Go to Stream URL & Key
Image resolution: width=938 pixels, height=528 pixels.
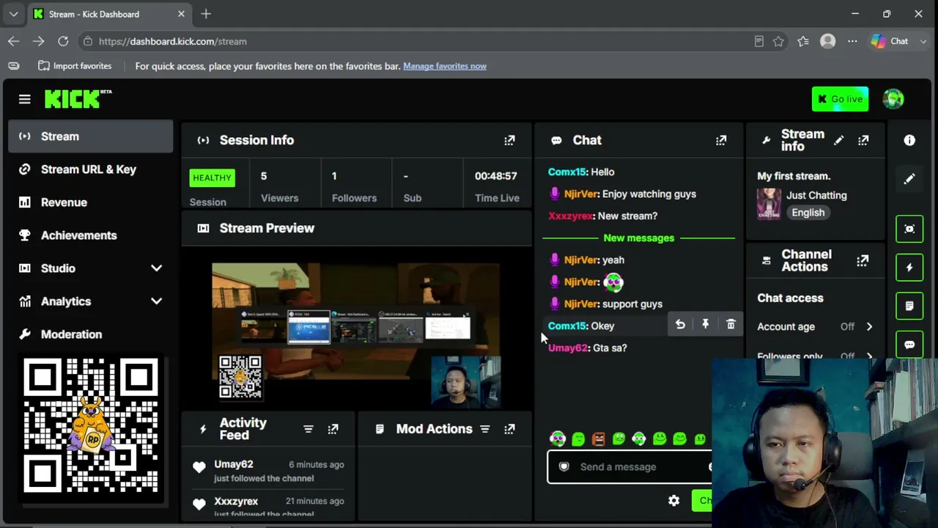(x=90, y=169)
